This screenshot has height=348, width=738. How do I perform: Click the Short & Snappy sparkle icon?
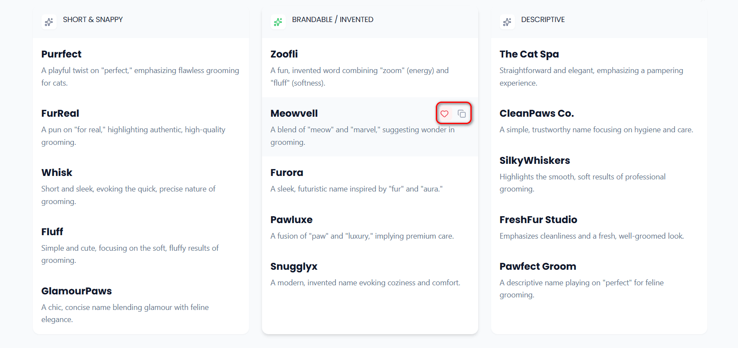[49, 22]
